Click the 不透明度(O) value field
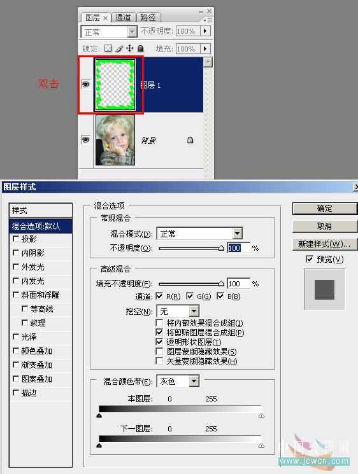 238,248
